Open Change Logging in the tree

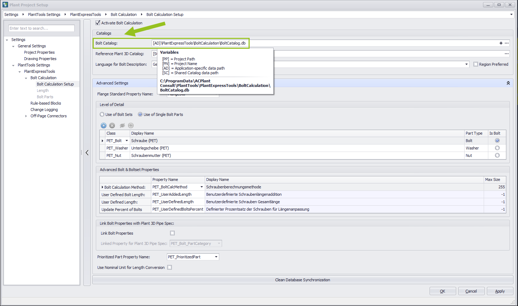[x=44, y=110]
